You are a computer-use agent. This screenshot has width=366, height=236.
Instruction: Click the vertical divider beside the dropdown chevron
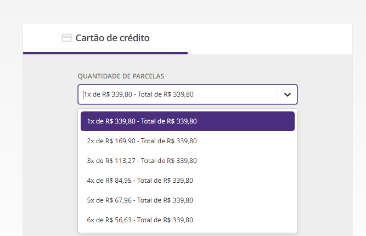(x=278, y=94)
